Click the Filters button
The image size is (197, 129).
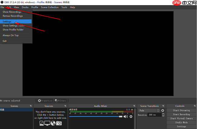(60, 101)
